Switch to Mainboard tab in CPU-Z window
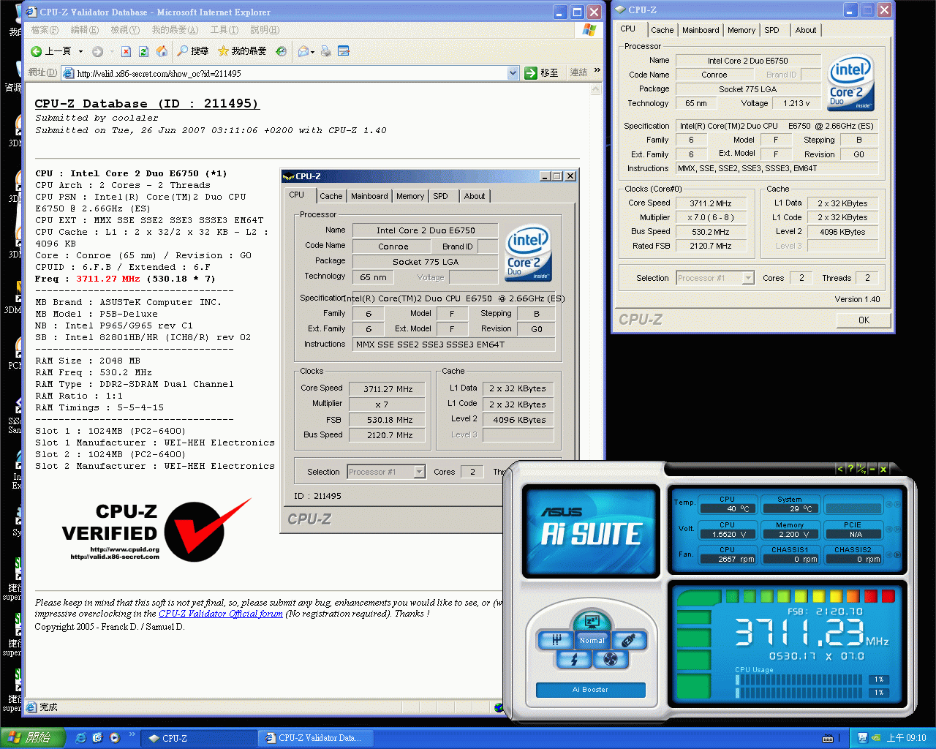The width and height of the screenshot is (936, 749). tap(701, 30)
